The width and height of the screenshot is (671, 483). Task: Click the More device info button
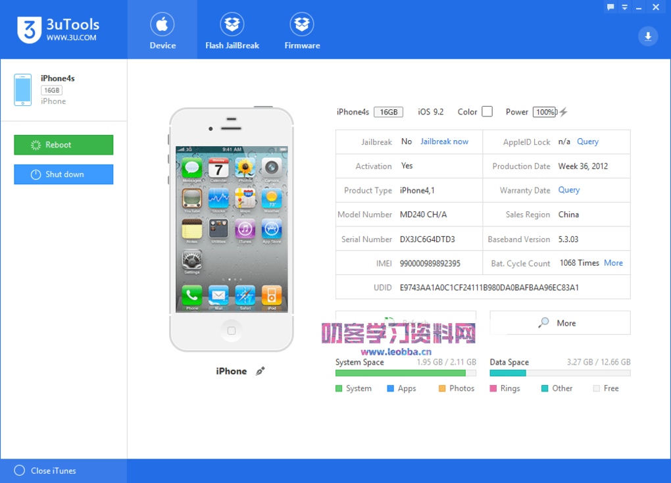(x=560, y=323)
